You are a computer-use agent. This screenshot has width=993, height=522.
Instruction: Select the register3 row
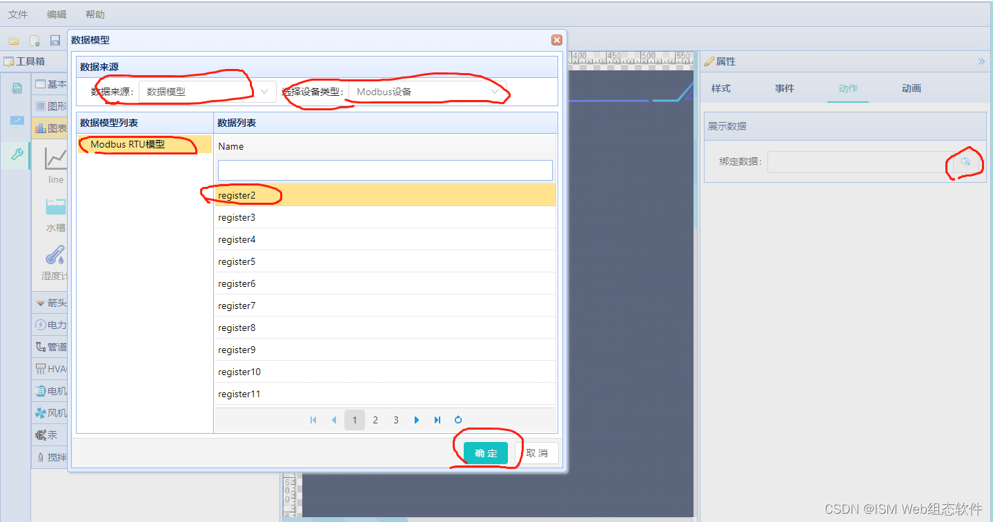[385, 217]
